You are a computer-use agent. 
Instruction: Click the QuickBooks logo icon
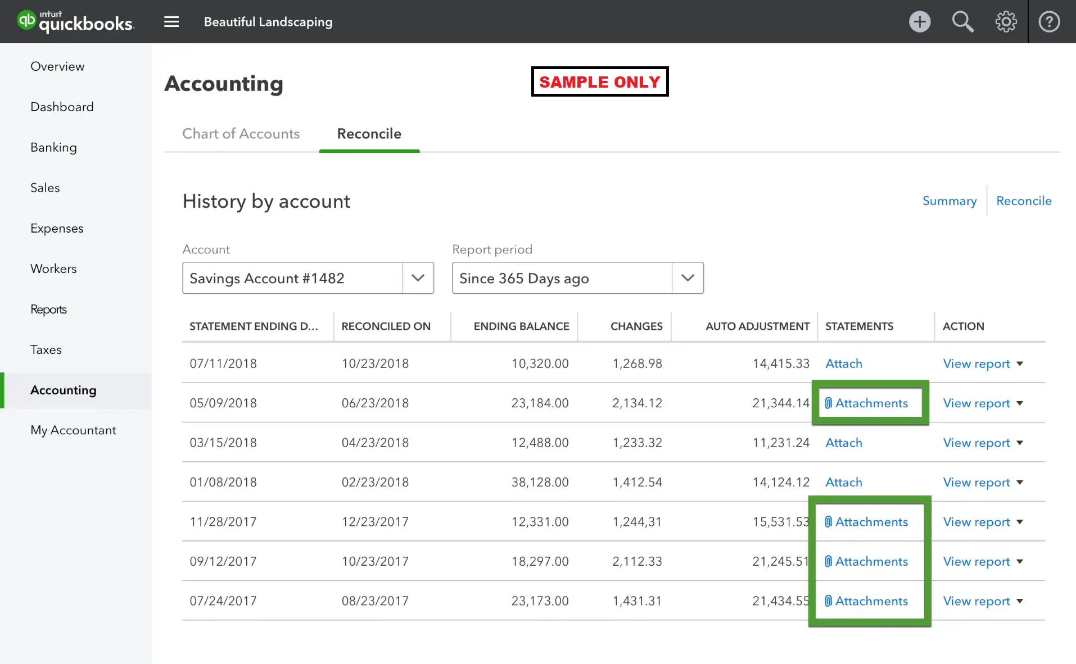26,20
